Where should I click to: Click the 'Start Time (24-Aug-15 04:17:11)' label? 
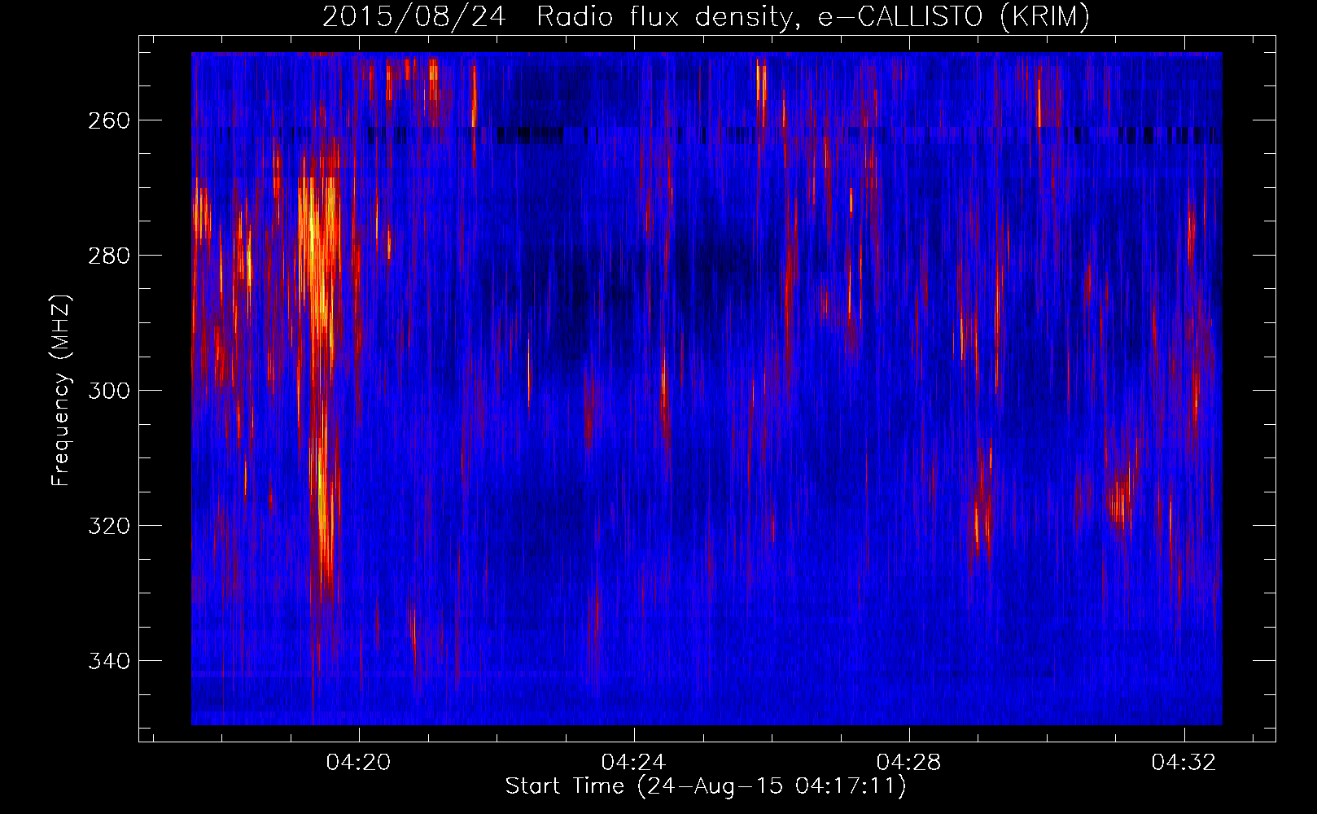tap(706, 786)
